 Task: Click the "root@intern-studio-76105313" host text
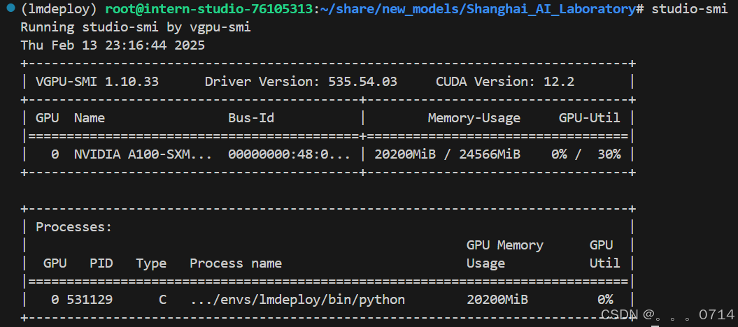[x=208, y=9]
